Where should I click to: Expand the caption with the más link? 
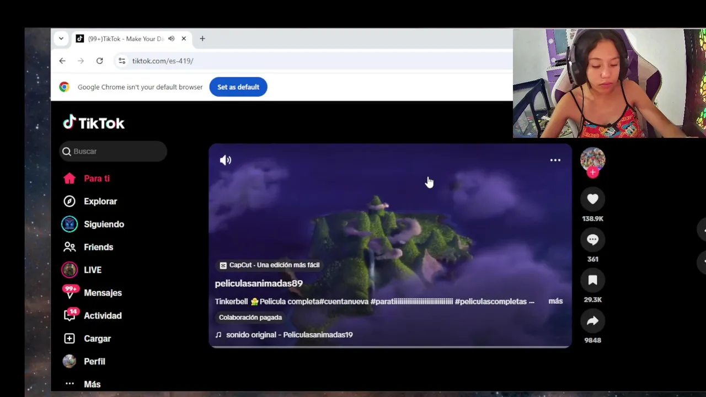click(555, 301)
